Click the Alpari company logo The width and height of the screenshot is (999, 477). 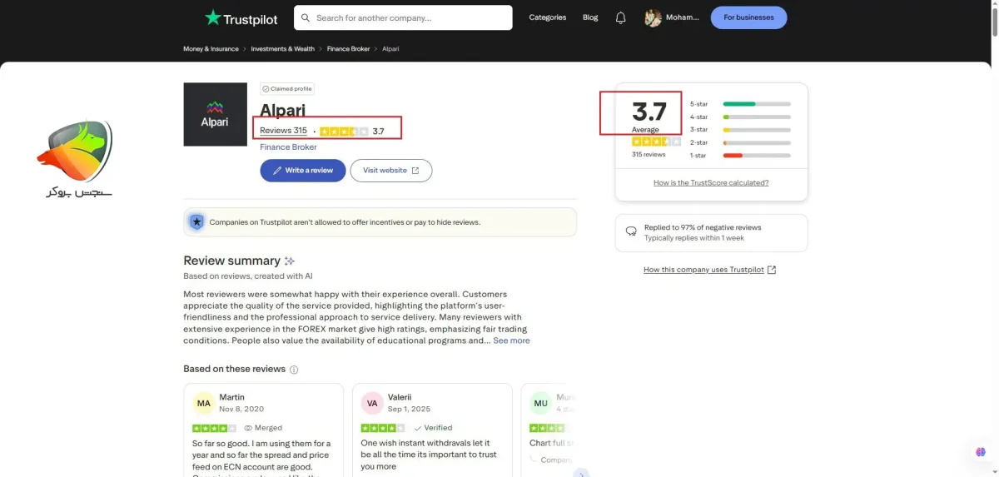coord(215,114)
